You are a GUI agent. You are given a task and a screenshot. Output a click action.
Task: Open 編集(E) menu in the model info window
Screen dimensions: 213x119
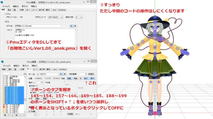[16, 6]
